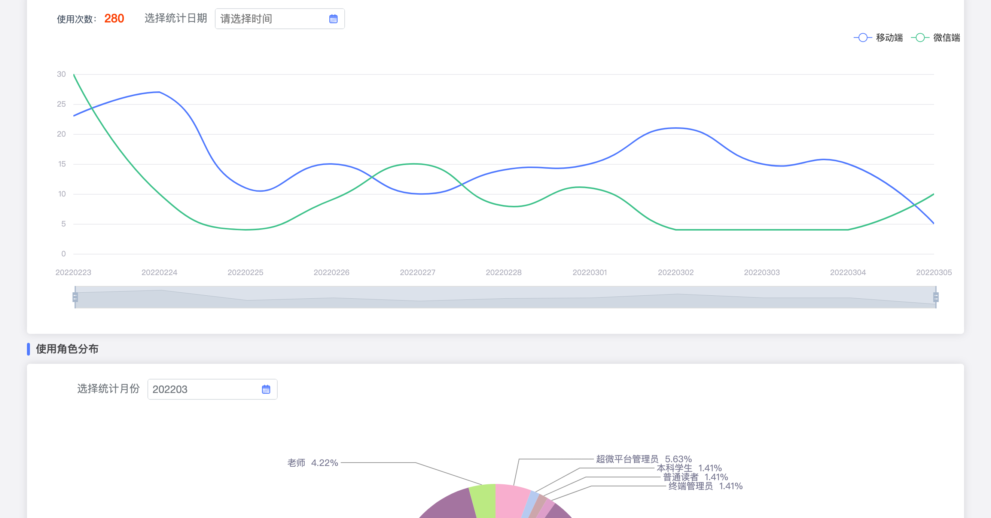Click the blue 移动端 legend circle marker
The height and width of the screenshot is (518, 991).
tap(863, 38)
